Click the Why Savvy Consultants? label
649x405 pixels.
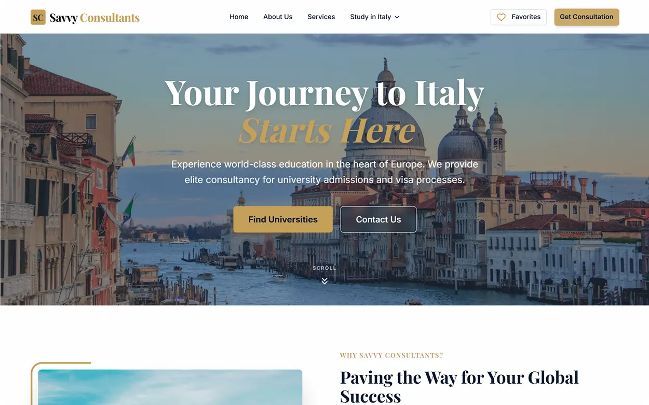pyautogui.click(x=391, y=356)
